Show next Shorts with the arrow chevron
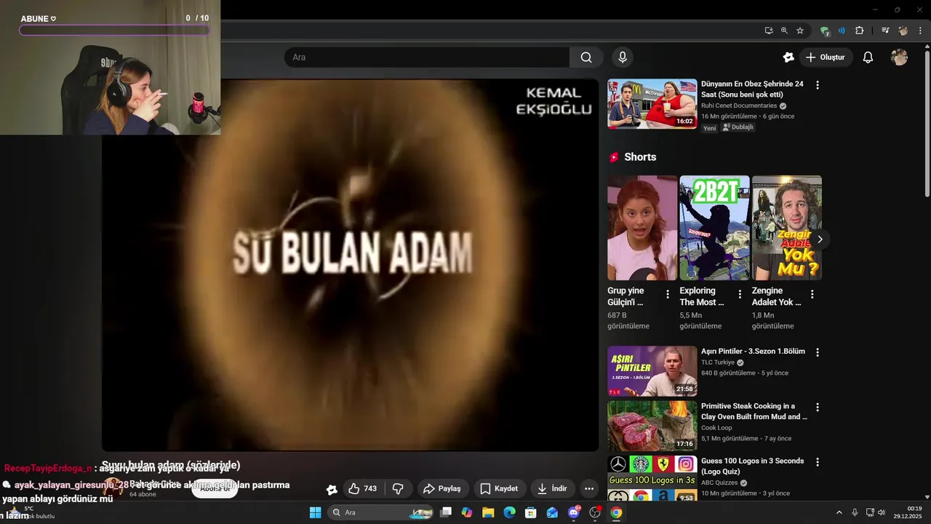This screenshot has height=524, width=931. (x=820, y=239)
